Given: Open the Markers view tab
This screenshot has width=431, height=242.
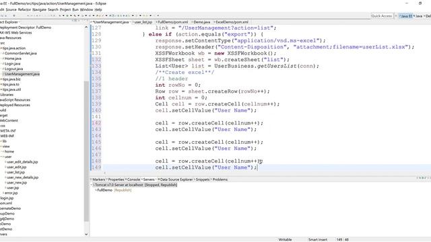Looking at the screenshot, I should (x=98, y=179).
